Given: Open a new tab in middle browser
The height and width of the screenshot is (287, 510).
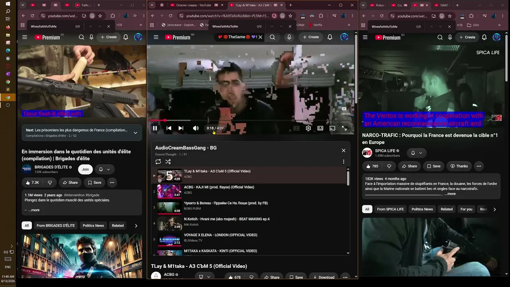Looking at the screenshot, I should click(x=290, y=5).
